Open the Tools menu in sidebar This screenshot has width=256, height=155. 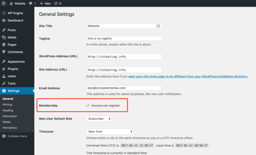[x=12, y=84]
